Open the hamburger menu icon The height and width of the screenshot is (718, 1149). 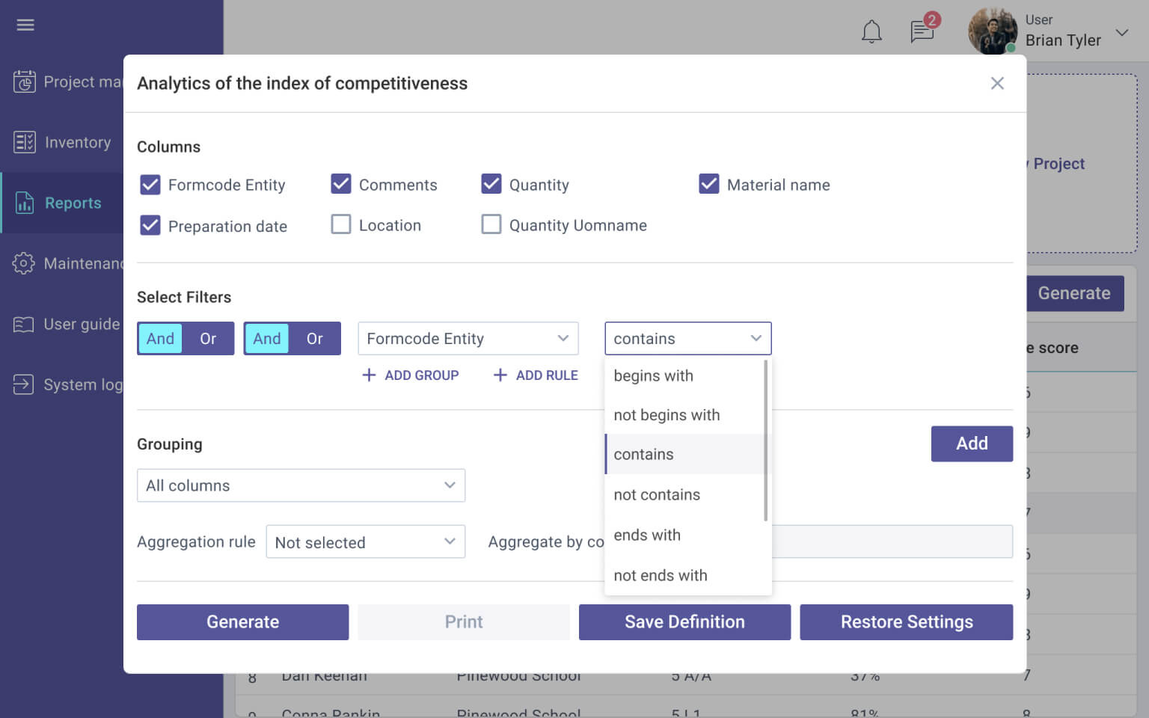click(x=25, y=25)
